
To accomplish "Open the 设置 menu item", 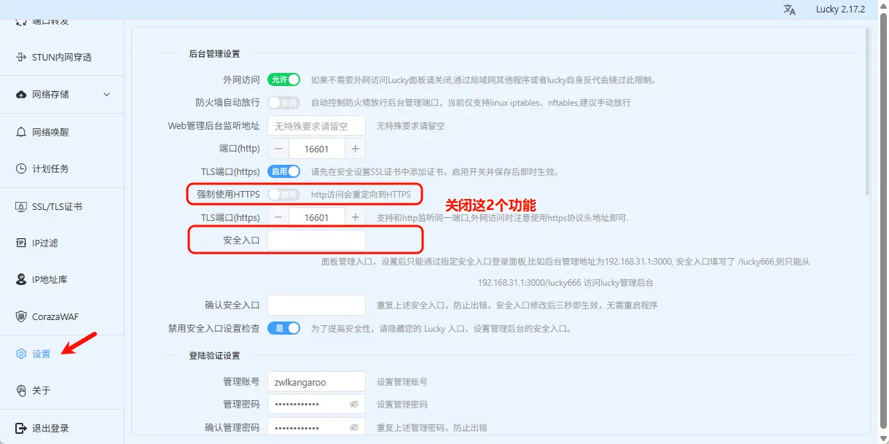I will coord(42,354).
